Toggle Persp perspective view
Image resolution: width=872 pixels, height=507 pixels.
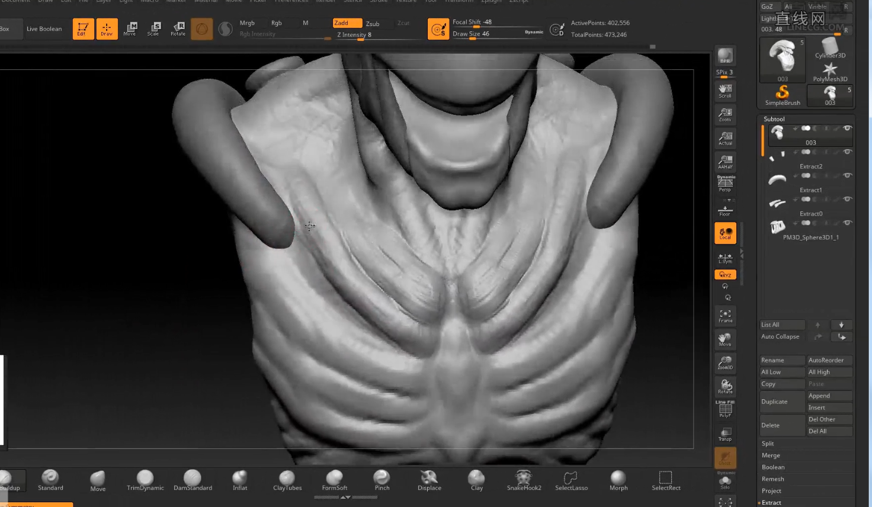pyautogui.click(x=725, y=184)
